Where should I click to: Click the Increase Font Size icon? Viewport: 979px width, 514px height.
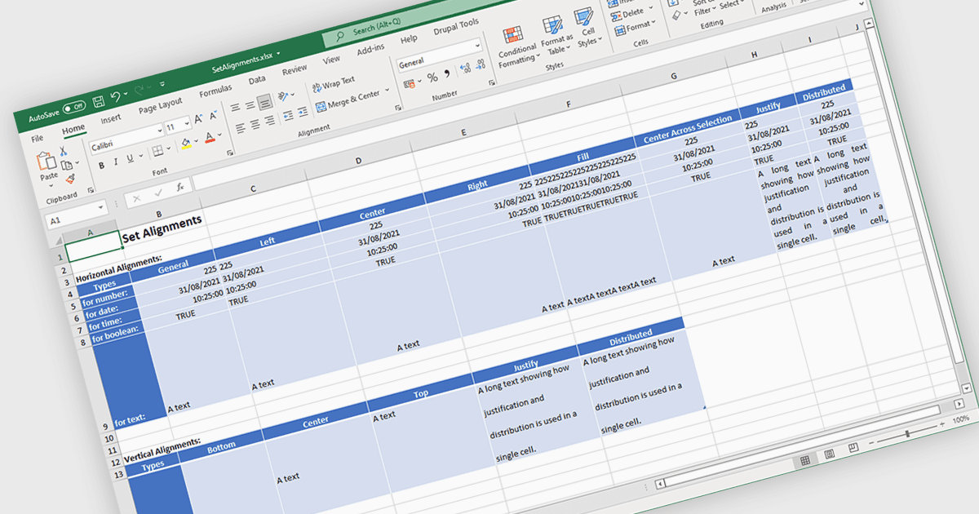click(x=198, y=119)
